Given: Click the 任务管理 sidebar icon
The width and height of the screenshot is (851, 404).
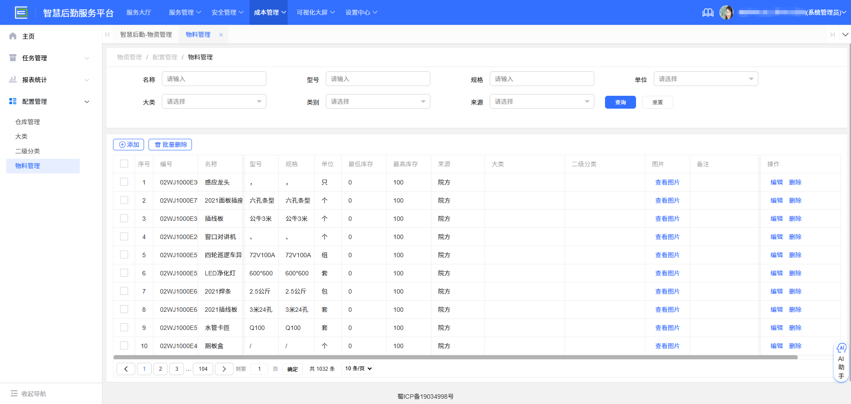Looking at the screenshot, I should (12, 58).
